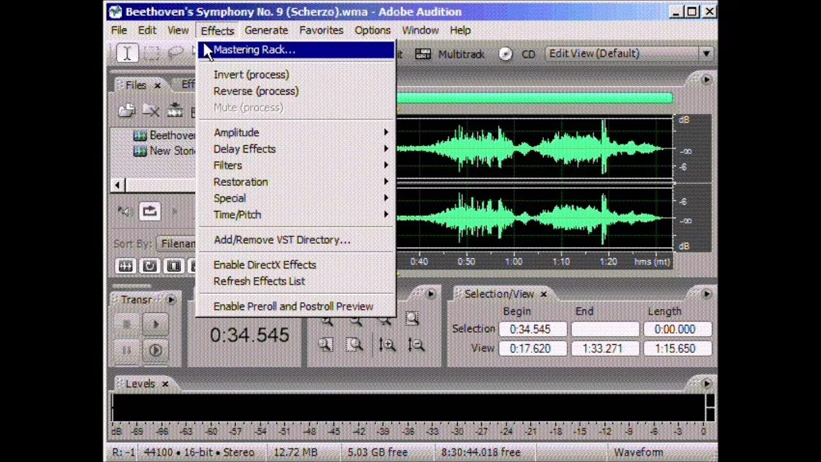Image resolution: width=821 pixels, height=462 pixels.
Task: Choose Reverse (process) menu item
Action: tap(296, 91)
